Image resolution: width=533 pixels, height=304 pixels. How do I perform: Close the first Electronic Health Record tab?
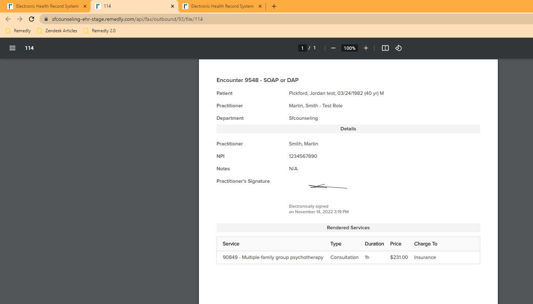pyautogui.click(x=85, y=6)
